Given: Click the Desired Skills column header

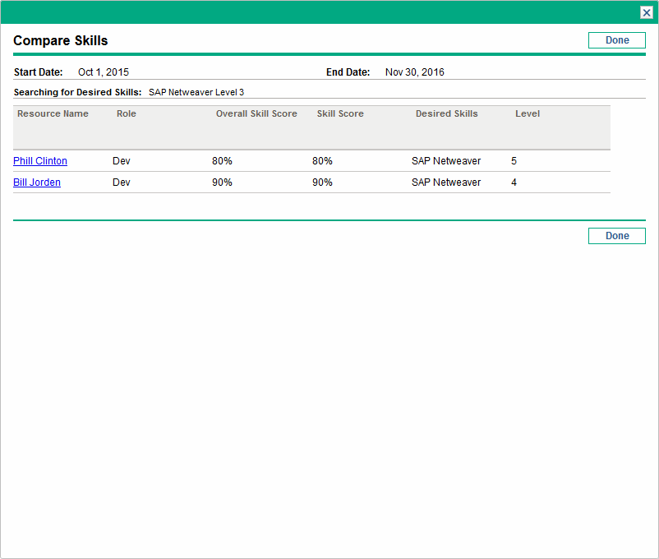Looking at the screenshot, I should tap(446, 113).
